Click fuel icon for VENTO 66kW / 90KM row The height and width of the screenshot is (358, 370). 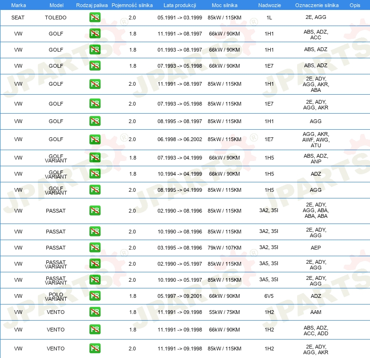pos(95,330)
